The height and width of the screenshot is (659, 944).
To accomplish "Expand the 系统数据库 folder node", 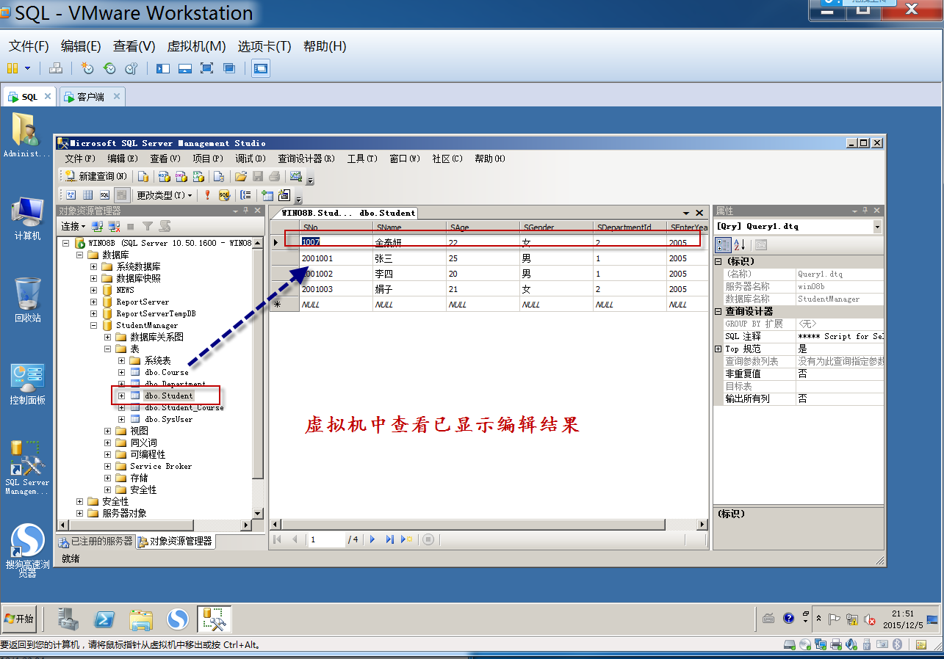I will (x=94, y=266).
